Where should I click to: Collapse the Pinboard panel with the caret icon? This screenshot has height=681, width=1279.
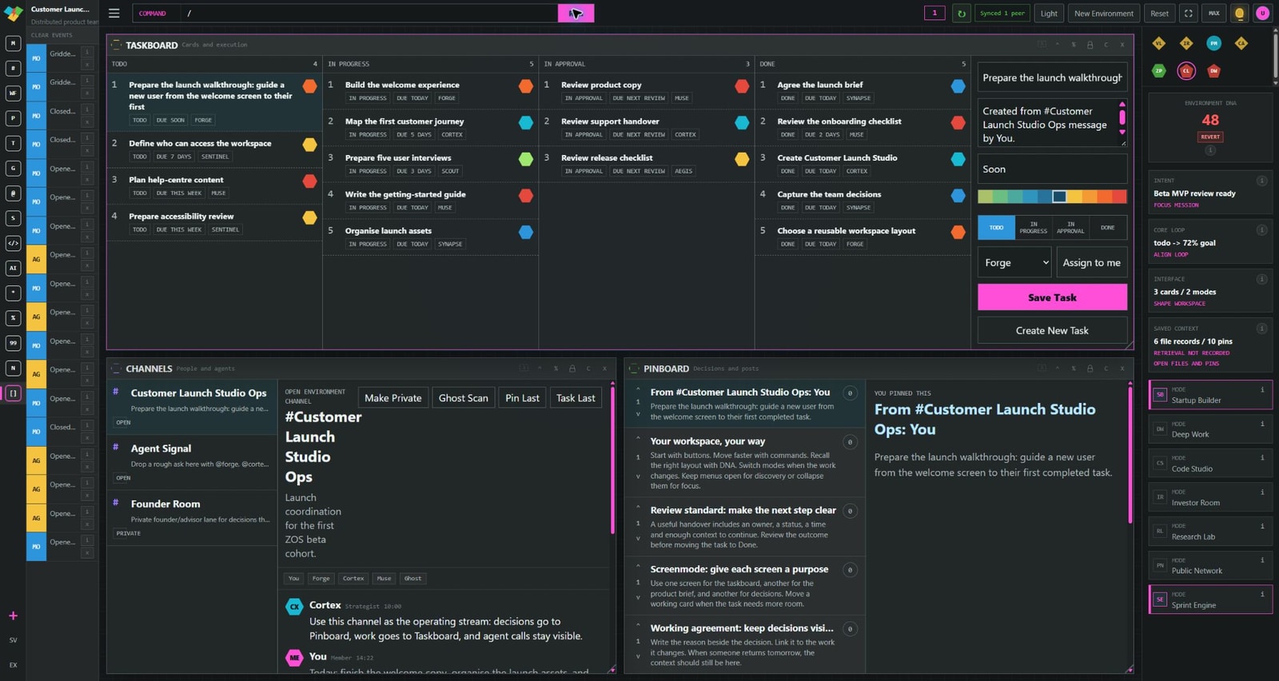pyautogui.click(x=1058, y=368)
